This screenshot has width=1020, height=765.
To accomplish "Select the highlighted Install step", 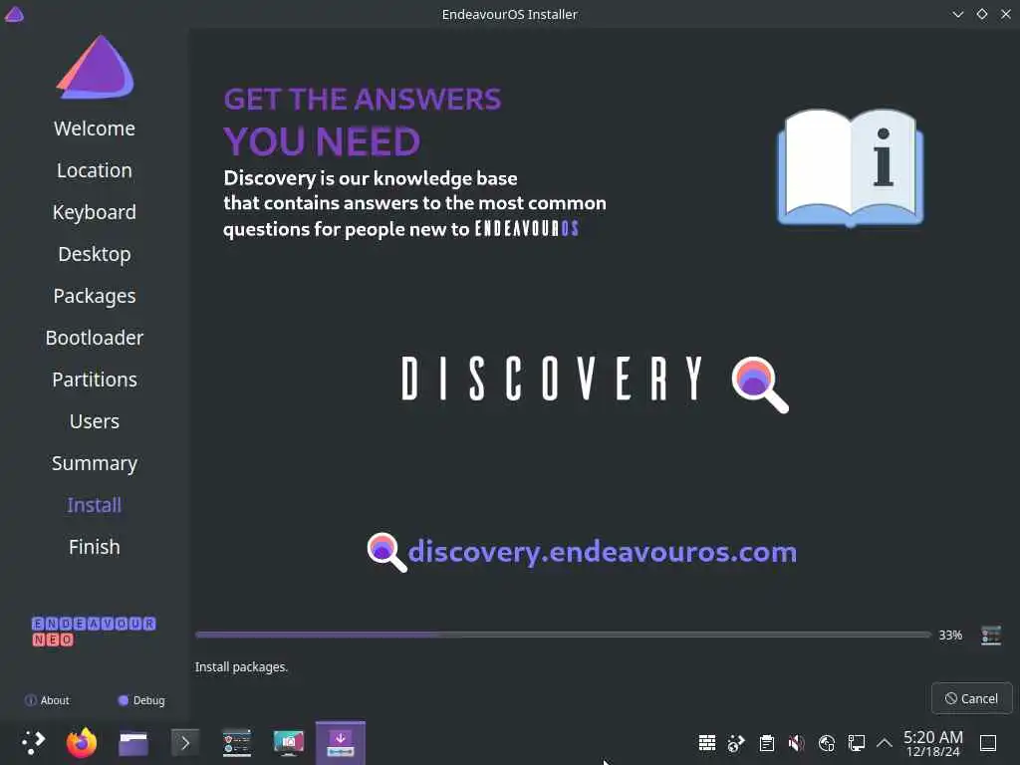I will coord(95,505).
